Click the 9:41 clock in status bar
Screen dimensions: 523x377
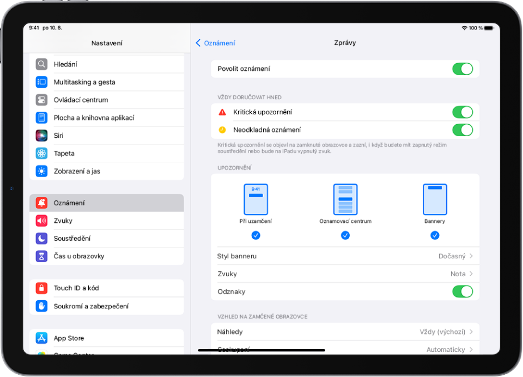coord(34,28)
